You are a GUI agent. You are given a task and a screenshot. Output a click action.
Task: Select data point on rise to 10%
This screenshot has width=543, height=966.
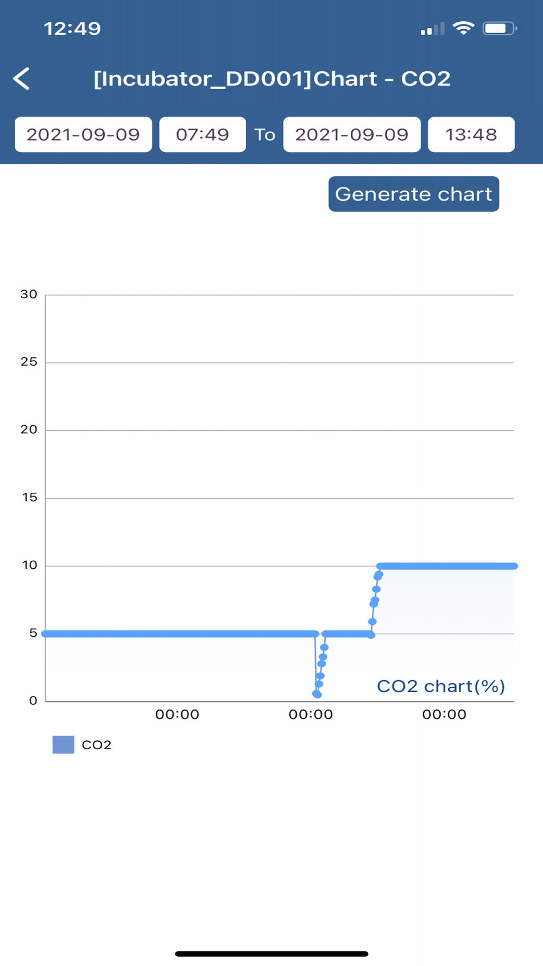pyautogui.click(x=376, y=589)
